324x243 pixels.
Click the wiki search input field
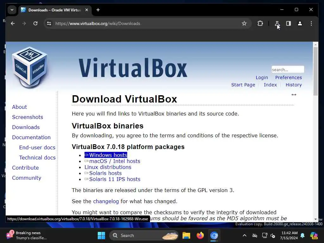(288, 70)
